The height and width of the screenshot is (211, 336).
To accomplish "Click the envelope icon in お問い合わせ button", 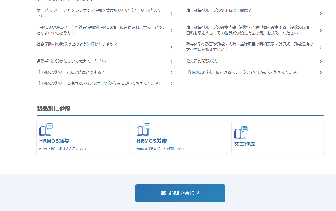I will [164, 193].
